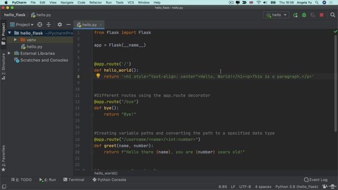Click hello_world() breadcrumb below editor
Image resolution: width=338 pixels, height=190 pixels.
(x=106, y=173)
